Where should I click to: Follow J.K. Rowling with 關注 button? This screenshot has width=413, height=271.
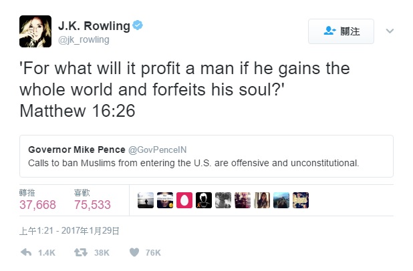point(341,31)
